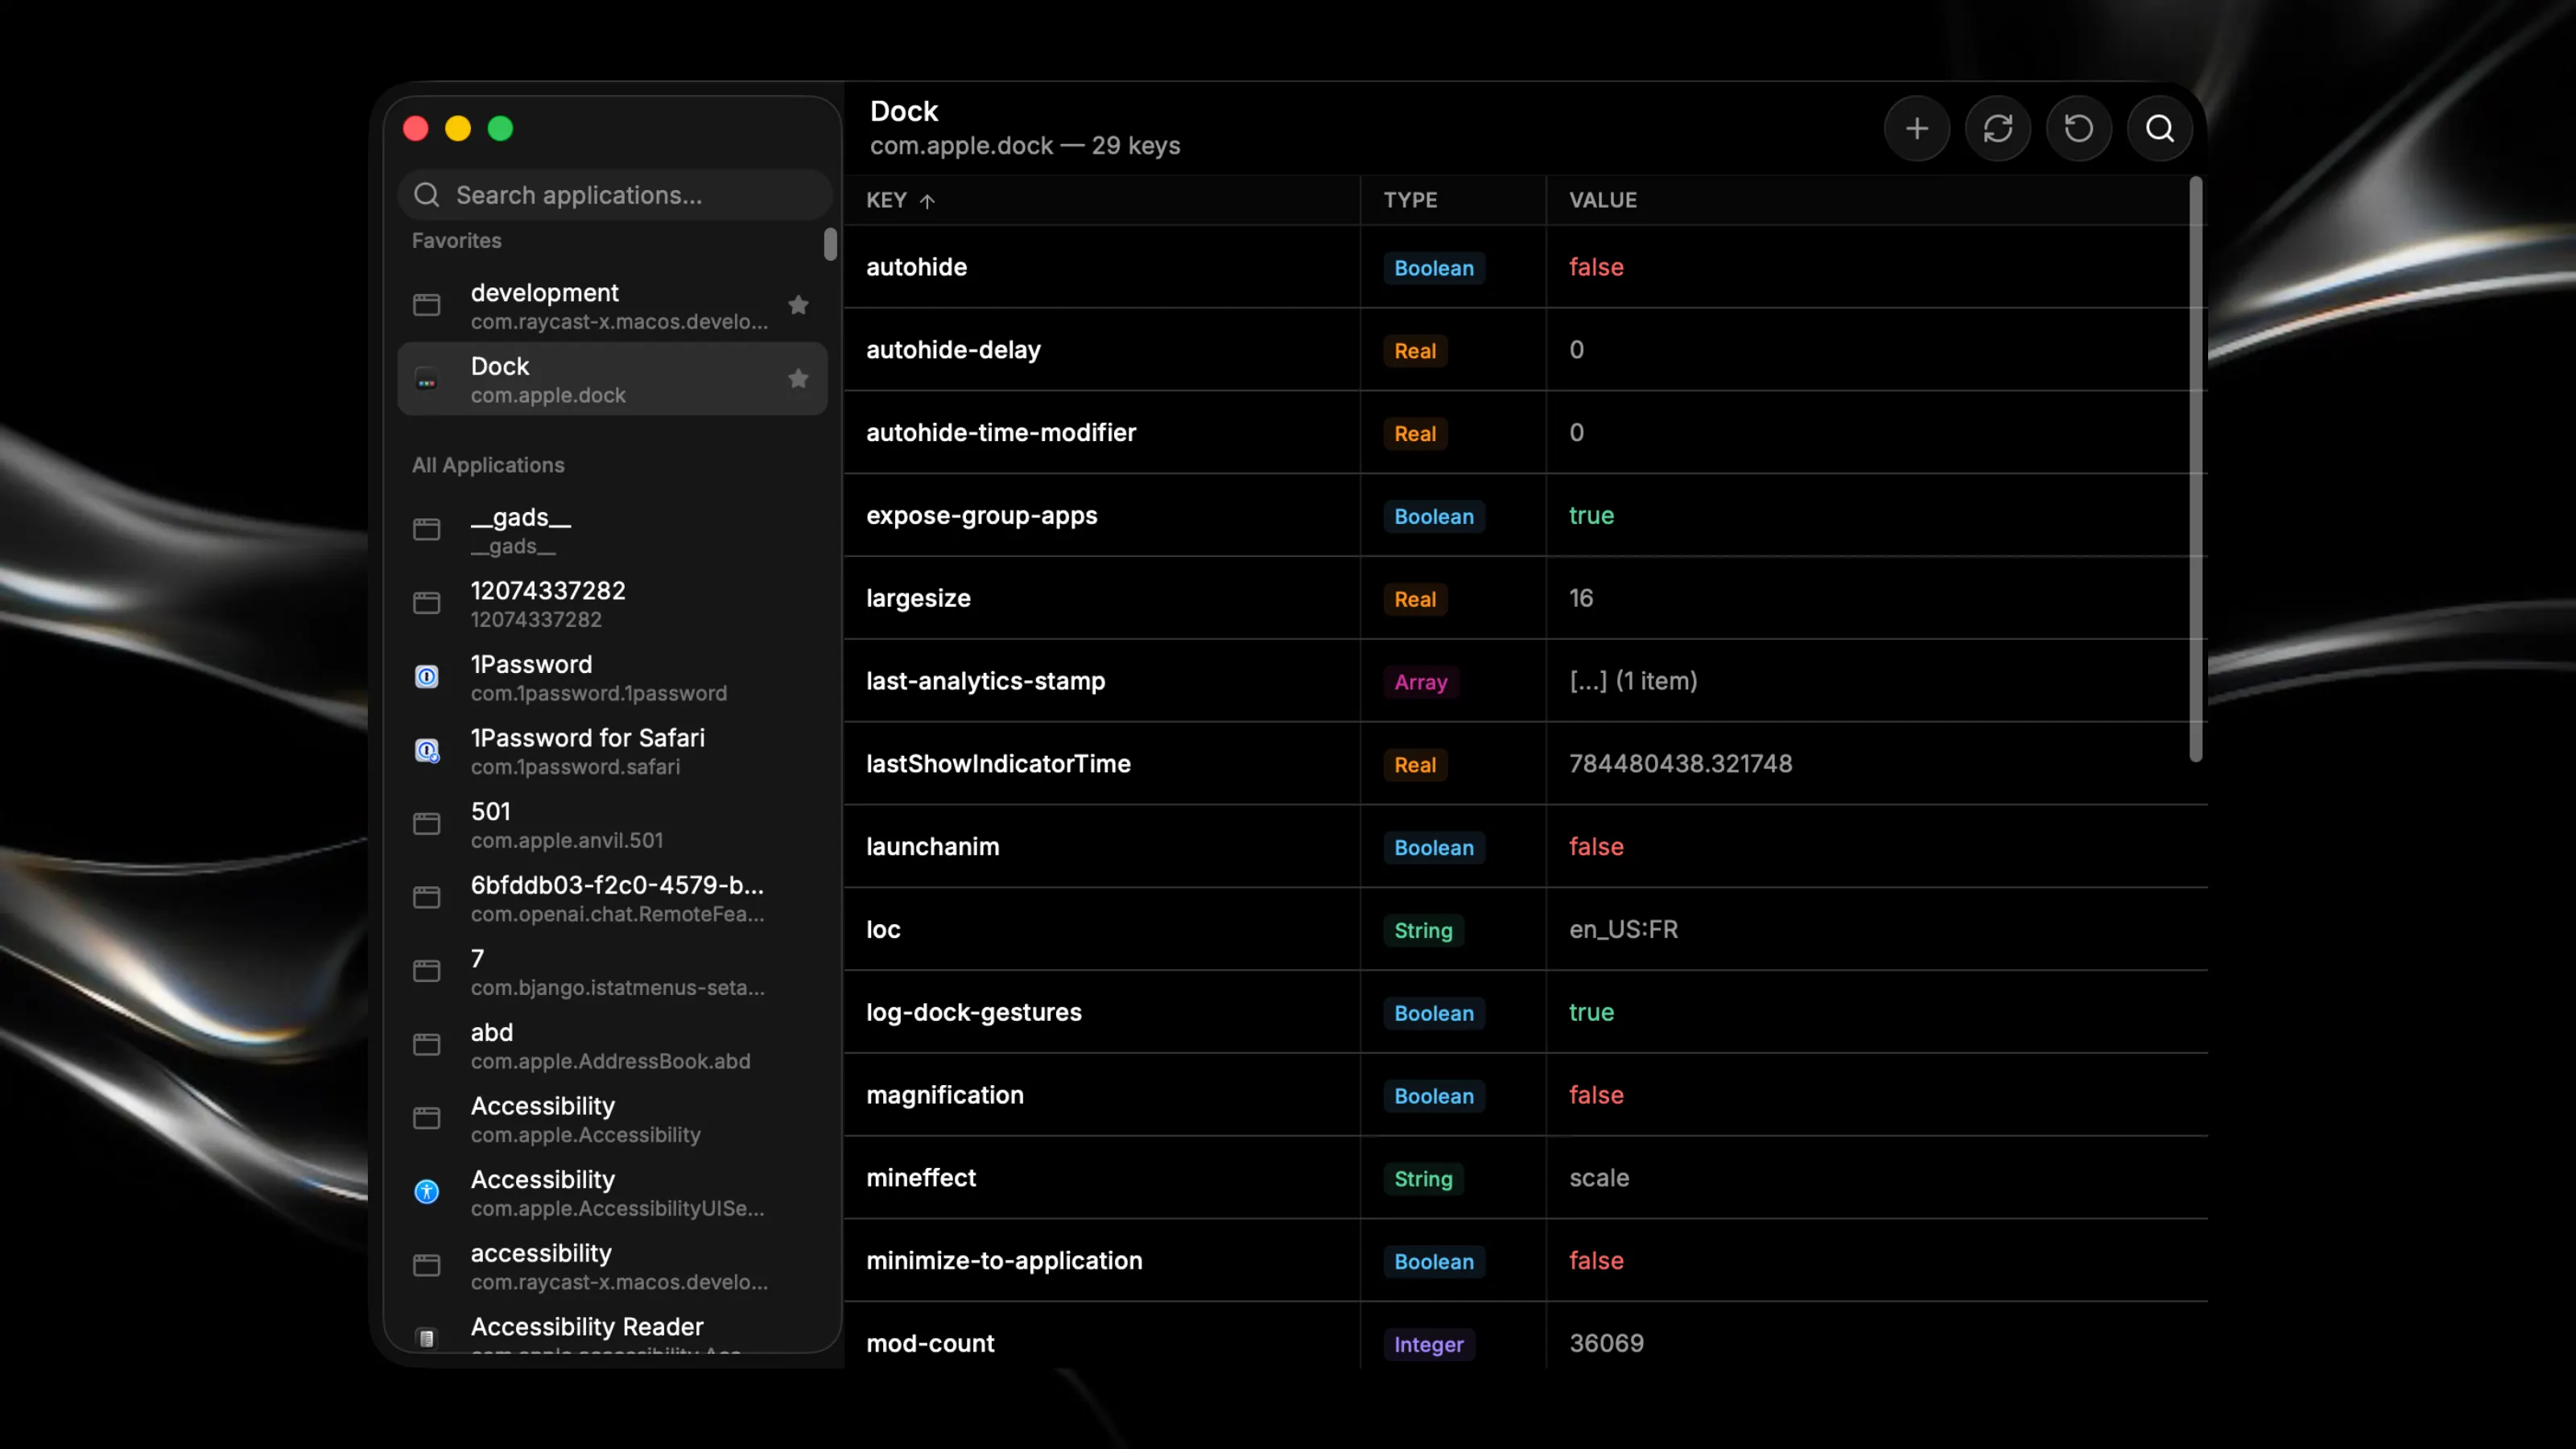Screen dimensions: 2576x1449
Task: Click the loc value en_US:FR
Action: [1623, 930]
